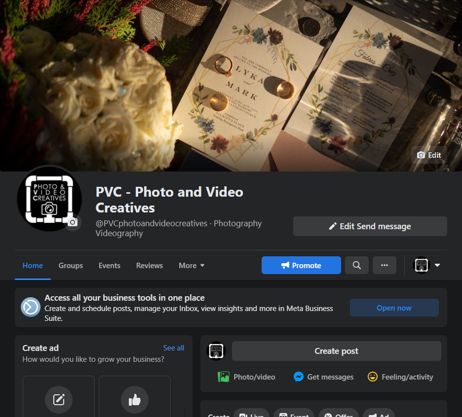Image resolution: width=462 pixels, height=417 pixels.
Task: Switch to the Groups tab
Action: tap(71, 266)
